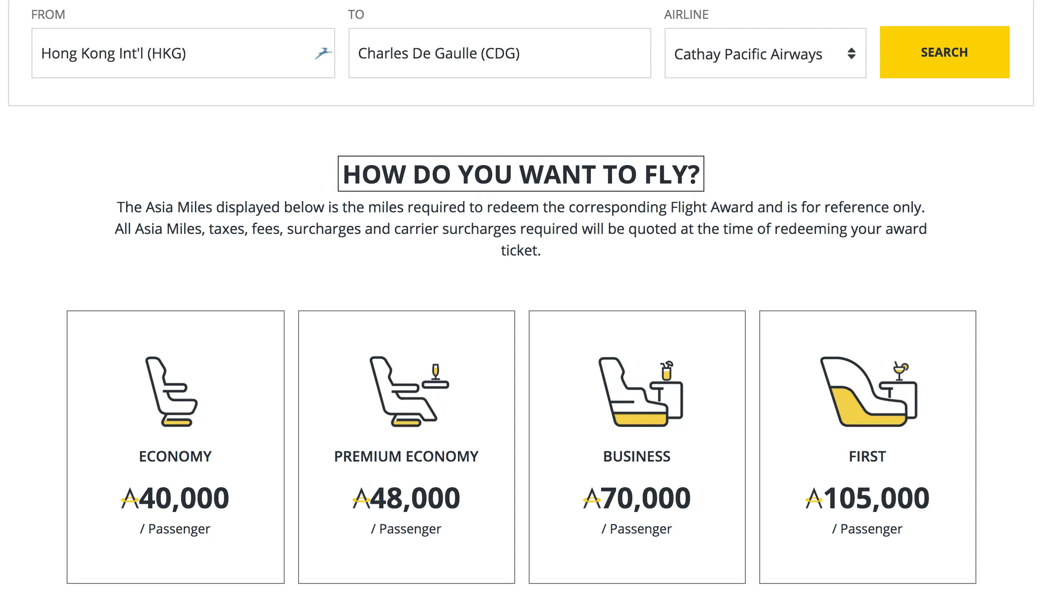1043x592 pixels.
Task: Click the Economy seat icon
Action: (172, 391)
